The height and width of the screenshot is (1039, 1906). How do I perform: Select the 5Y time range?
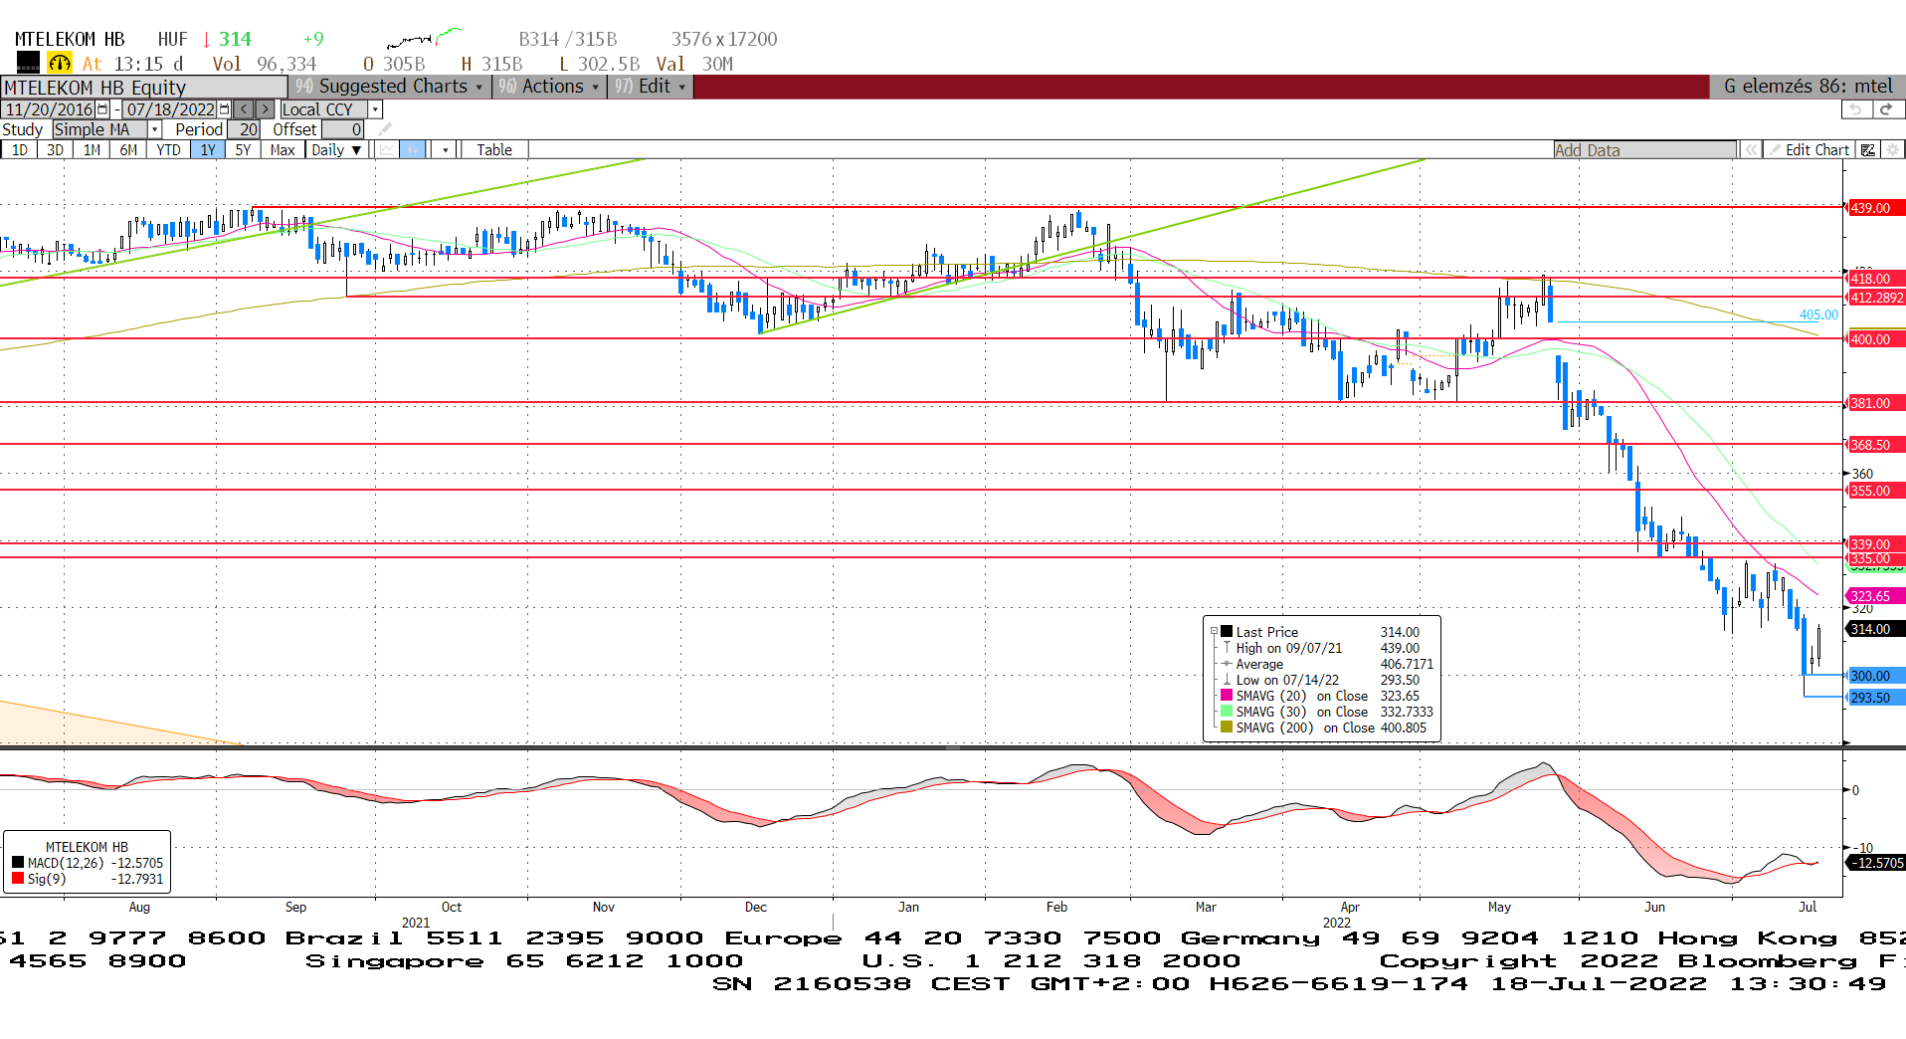click(x=243, y=150)
